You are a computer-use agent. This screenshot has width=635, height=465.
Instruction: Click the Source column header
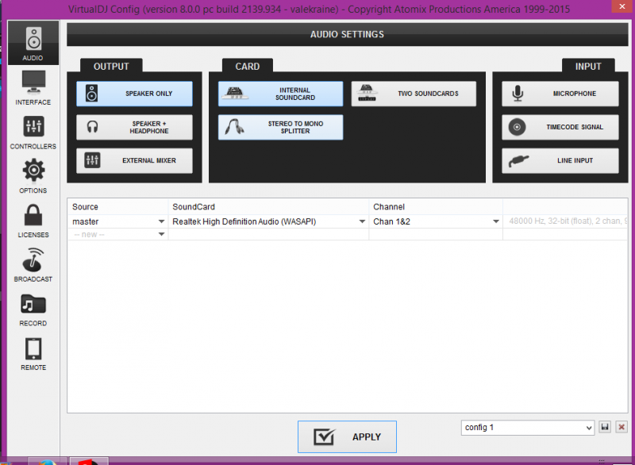click(117, 207)
